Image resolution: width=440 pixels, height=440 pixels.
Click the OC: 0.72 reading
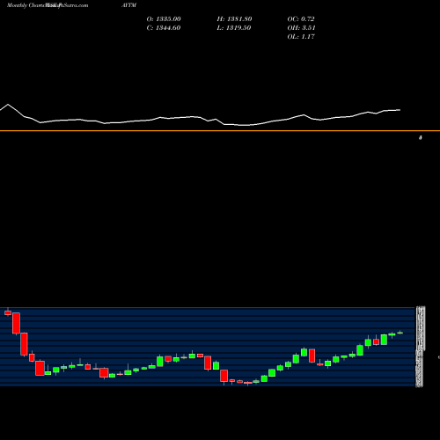(301, 19)
